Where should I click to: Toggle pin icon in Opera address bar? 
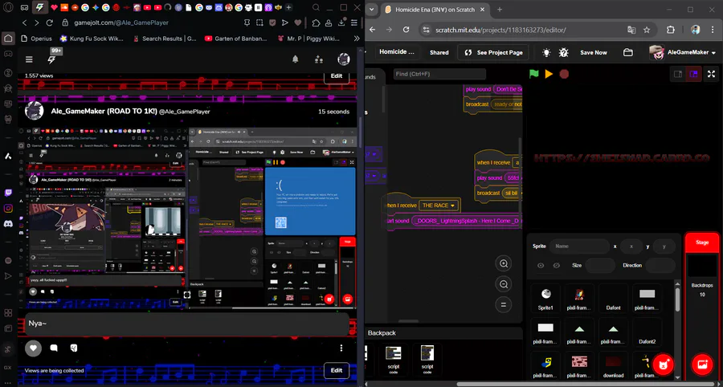pos(247,22)
